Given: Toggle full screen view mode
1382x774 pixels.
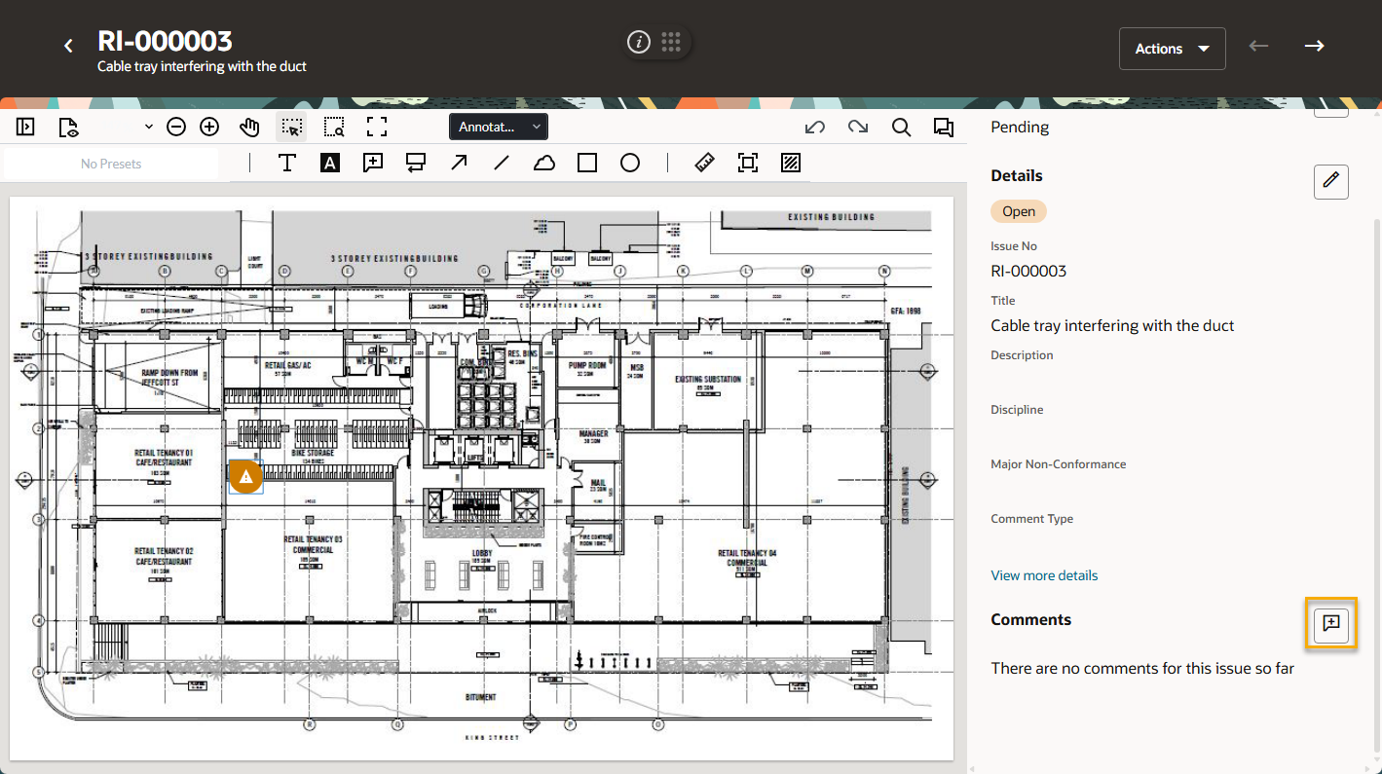Looking at the screenshot, I should point(377,127).
